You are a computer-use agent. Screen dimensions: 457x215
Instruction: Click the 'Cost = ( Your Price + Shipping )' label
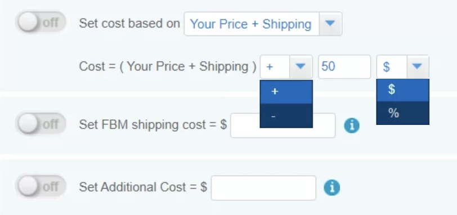(x=168, y=67)
